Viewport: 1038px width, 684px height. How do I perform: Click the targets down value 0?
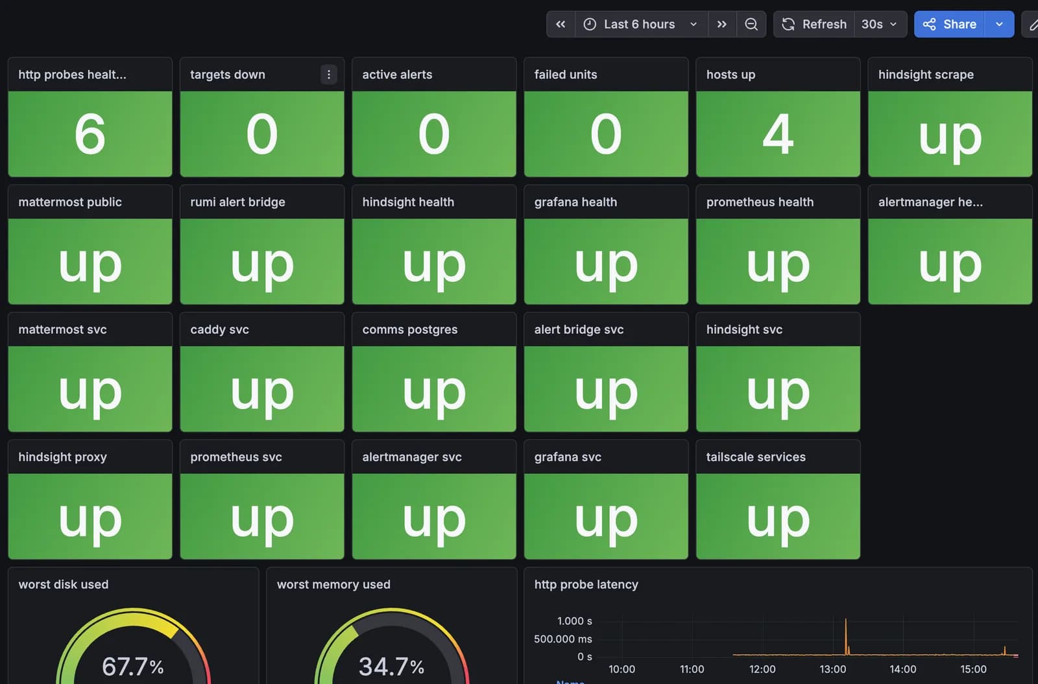click(262, 134)
